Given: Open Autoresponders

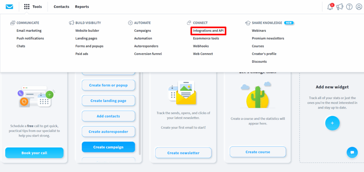Looking at the screenshot, I should (146, 46).
